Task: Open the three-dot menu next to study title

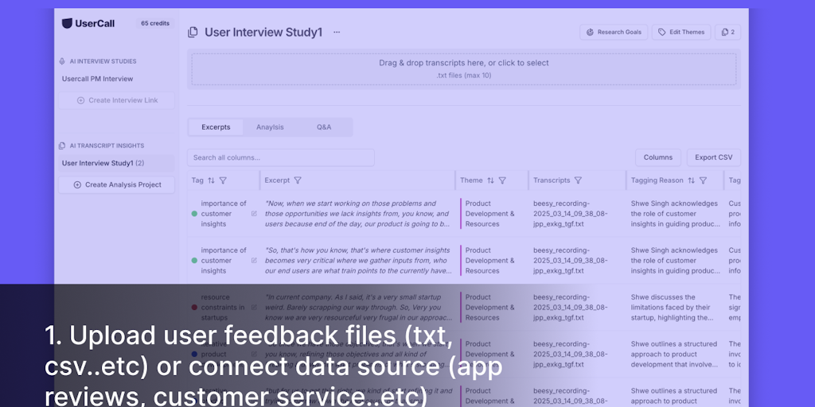Action: [x=337, y=32]
